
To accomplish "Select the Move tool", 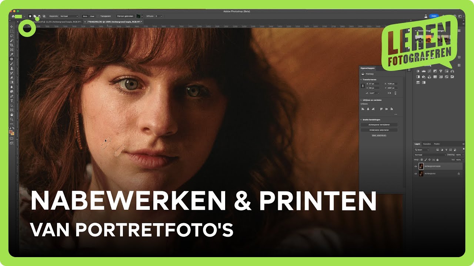I will tap(11, 27).
